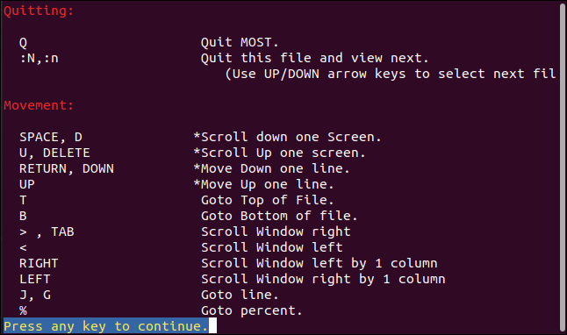Click 'Quit MOST.' description
Screen dimensions: 567x335
(x=240, y=43)
